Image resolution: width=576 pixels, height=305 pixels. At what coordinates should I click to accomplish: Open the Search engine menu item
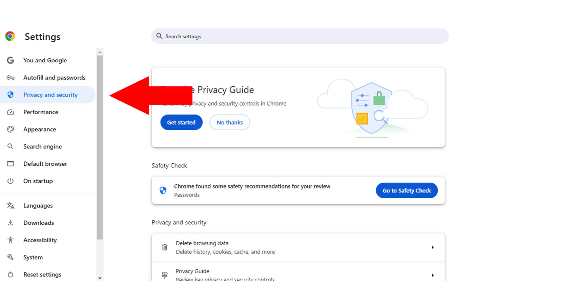click(x=42, y=147)
